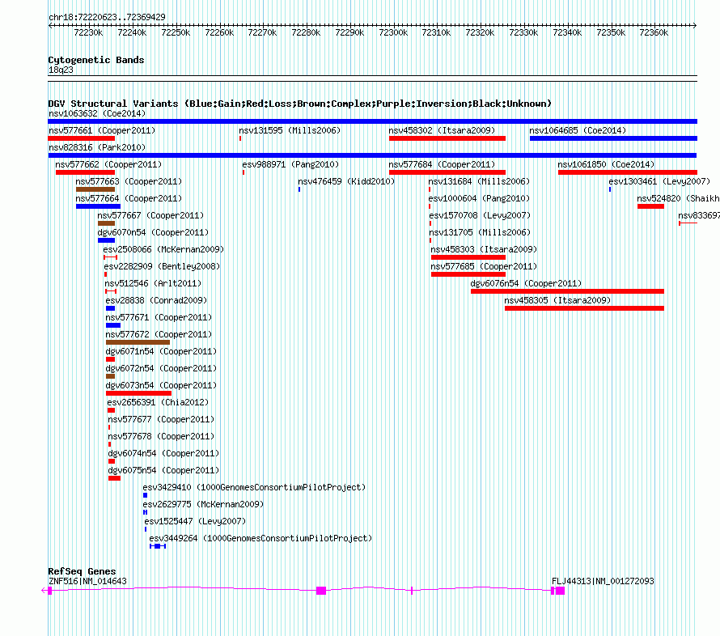The image size is (720, 636).
Task: Select nsv577684 (Cooper2011) label
Action: (x=442, y=164)
